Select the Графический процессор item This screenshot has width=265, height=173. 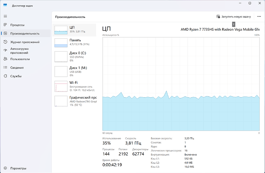click(61, 101)
